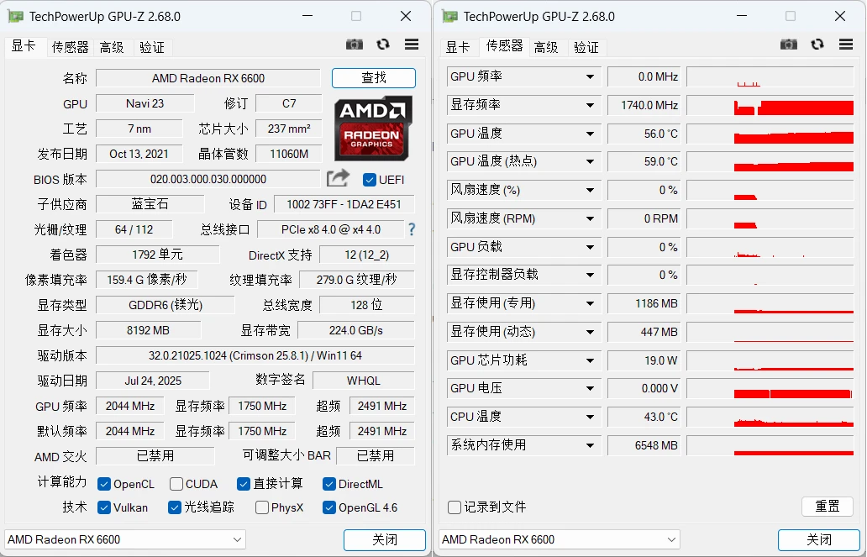Image resolution: width=867 pixels, height=557 pixels.
Task: Expand the 显存控制器负载 dropdown
Action: [x=590, y=275]
